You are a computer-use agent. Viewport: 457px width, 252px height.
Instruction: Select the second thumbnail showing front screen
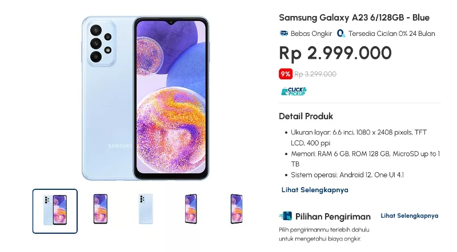click(x=101, y=209)
